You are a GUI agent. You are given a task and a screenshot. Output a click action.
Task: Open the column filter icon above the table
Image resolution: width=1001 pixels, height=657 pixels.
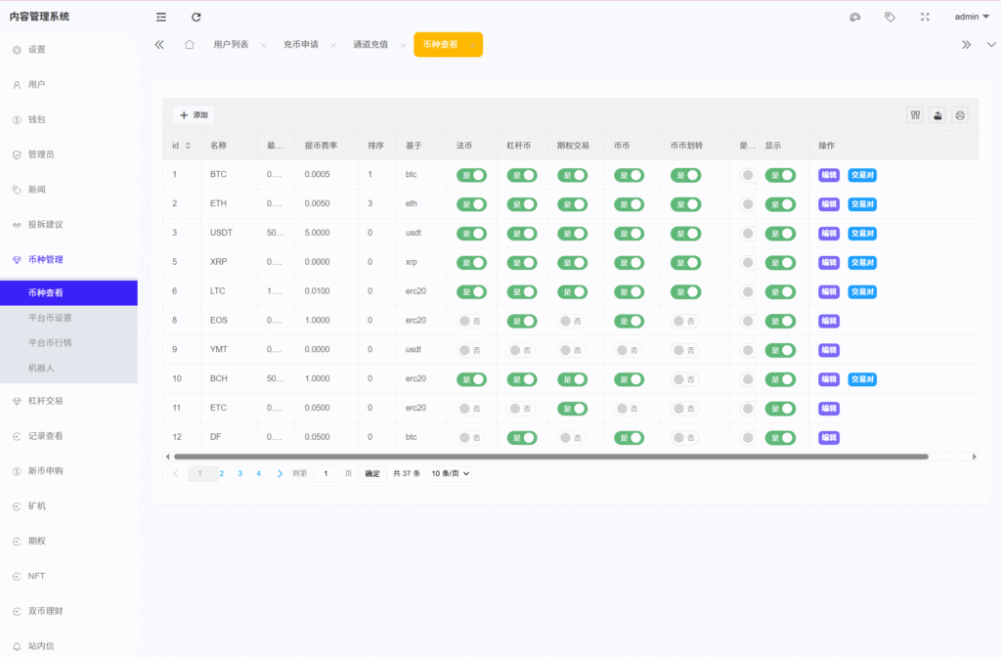(916, 115)
